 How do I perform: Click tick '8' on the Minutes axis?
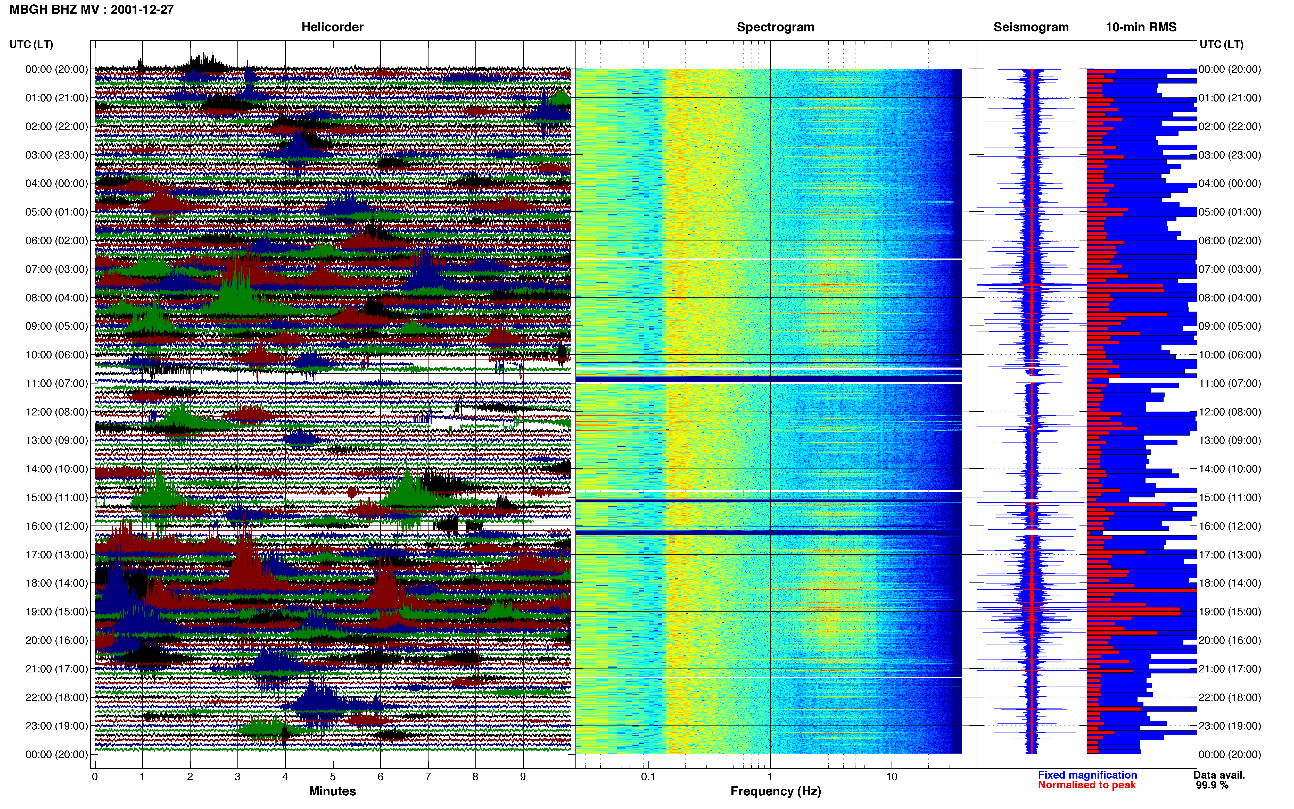(x=475, y=777)
